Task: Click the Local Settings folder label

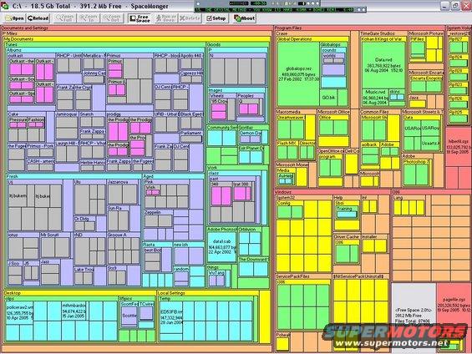Action: [171, 293]
